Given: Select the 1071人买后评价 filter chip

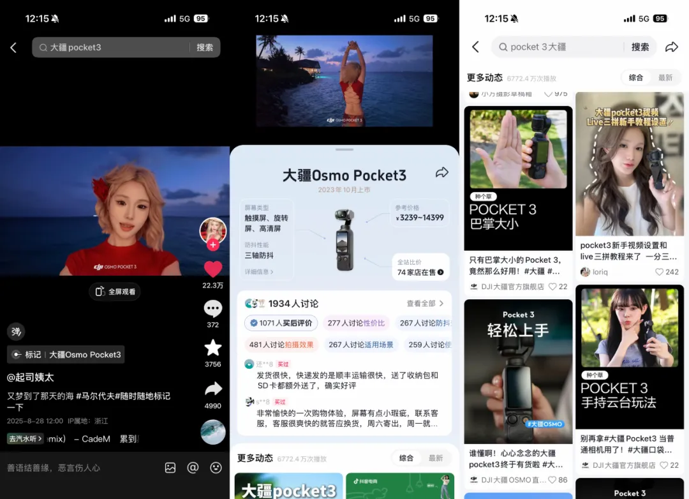Looking at the screenshot, I should point(281,323).
